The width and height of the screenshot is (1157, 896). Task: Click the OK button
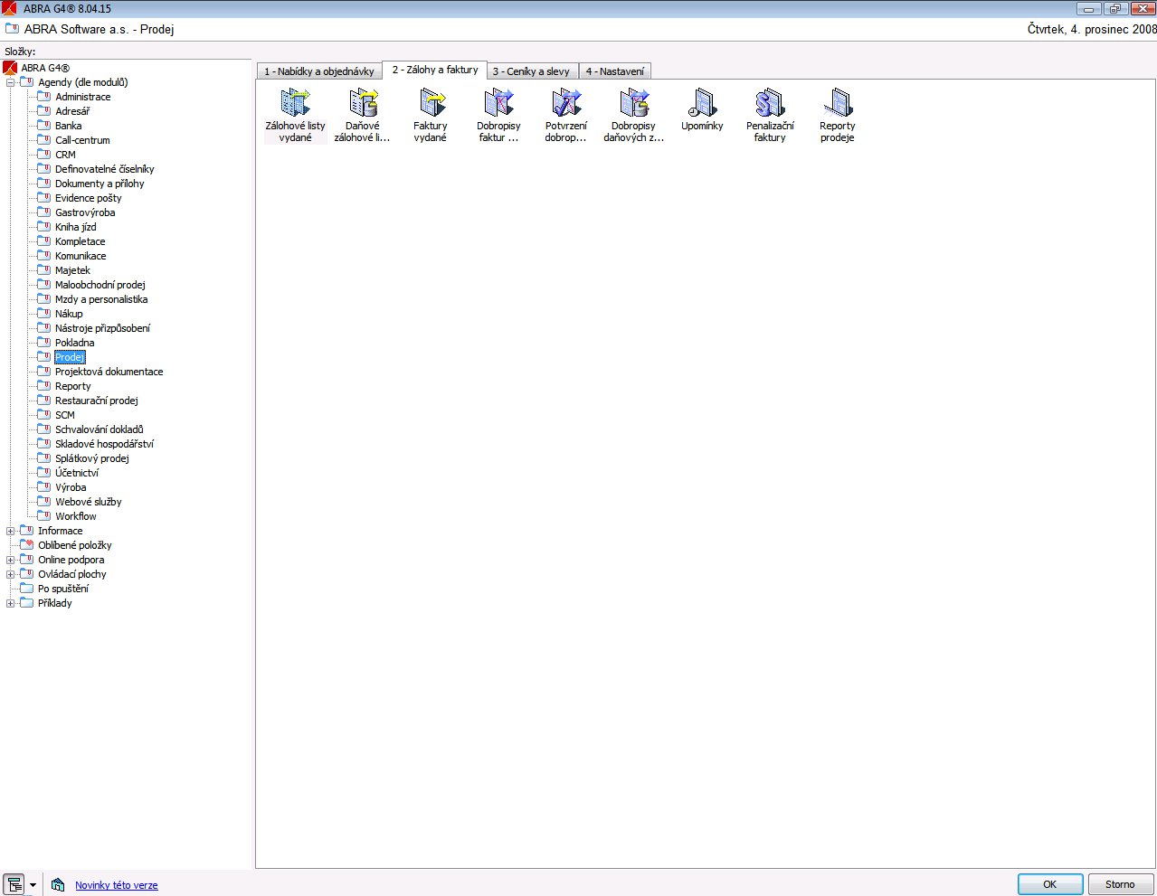(1050, 884)
